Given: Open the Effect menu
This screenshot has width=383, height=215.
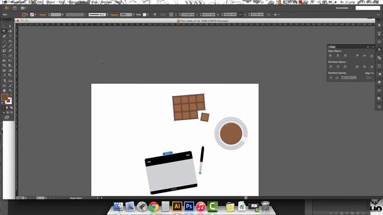Looking at the screenshot, I should tap(84, 2).
